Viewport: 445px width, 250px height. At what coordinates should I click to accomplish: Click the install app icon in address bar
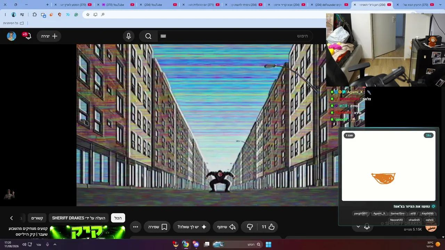(95, 15)
